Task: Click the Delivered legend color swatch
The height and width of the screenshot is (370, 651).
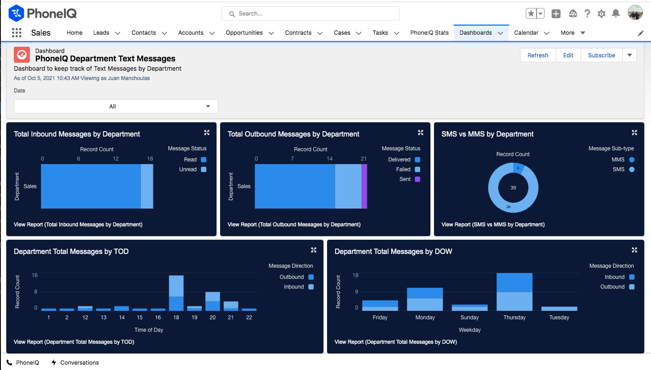Action: pos(418,160)
